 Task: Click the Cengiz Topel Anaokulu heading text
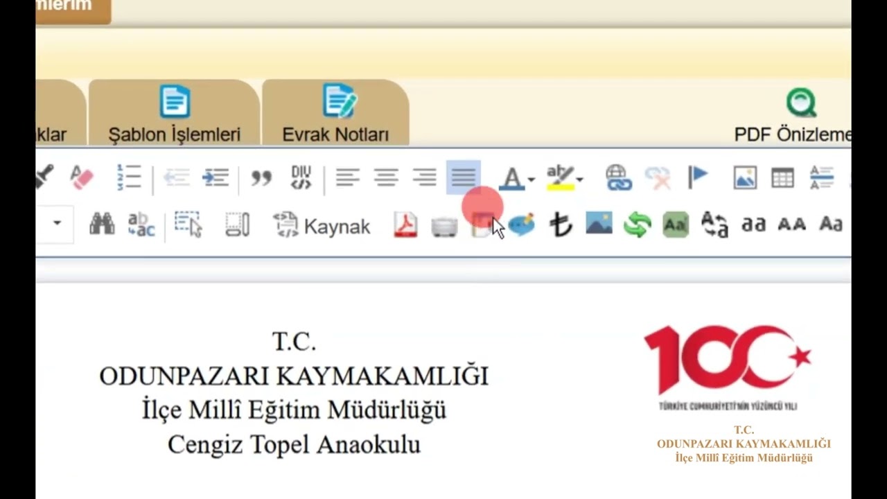click(x=294, y=444)
